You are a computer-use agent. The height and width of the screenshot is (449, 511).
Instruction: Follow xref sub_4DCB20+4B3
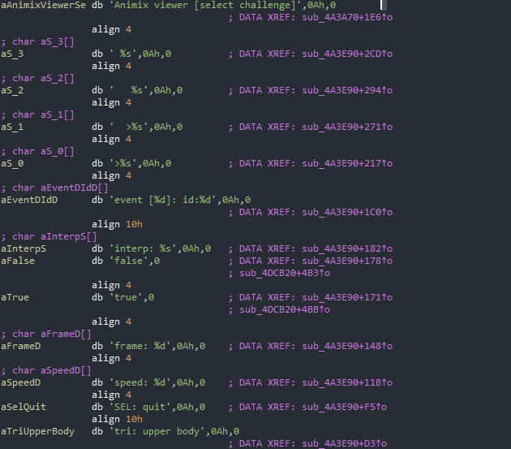pos(285,273)
